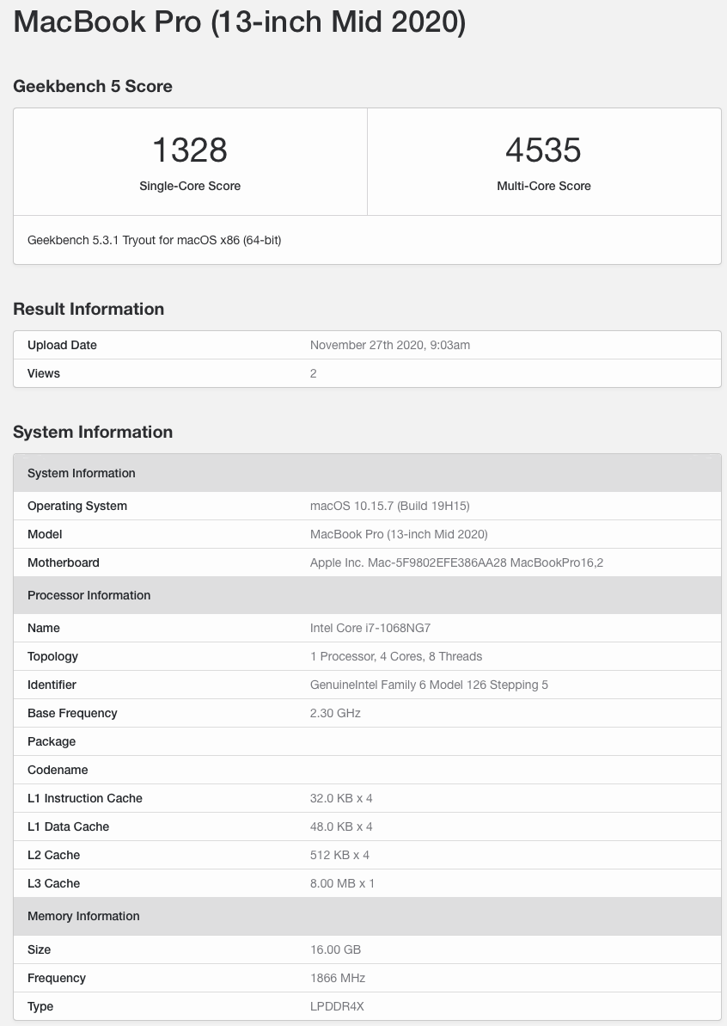Select the Apple Inc. Mac-5F9802EFE386AA28 motherboard value
Image resolution: width=727 pixels, height=1026 pixels.
[456, 562]
